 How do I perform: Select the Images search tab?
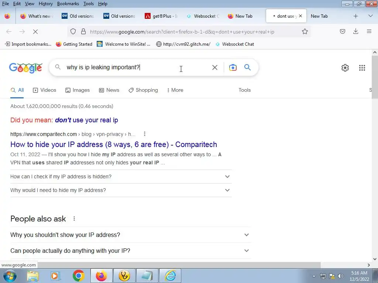point(78,90)
